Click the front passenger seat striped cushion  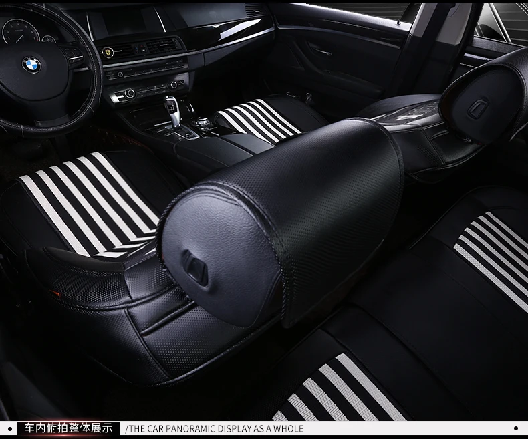click(x=258, y=121)
